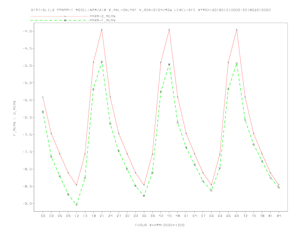Screen dimensions: 304x235
Task: Click the x-axis tick label 27
Action: [119, 216]
